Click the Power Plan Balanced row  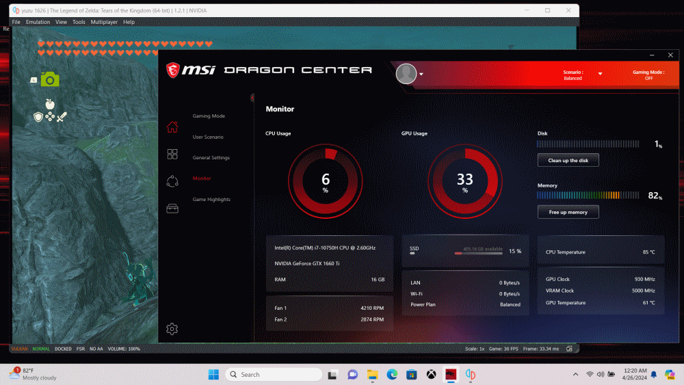pos(465,304)
